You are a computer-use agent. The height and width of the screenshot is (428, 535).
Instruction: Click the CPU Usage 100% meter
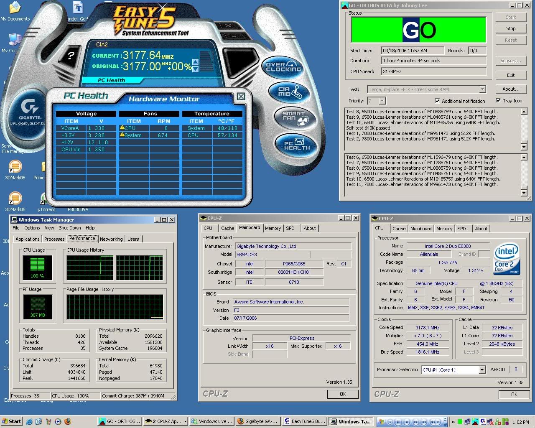tap(37, 267)
